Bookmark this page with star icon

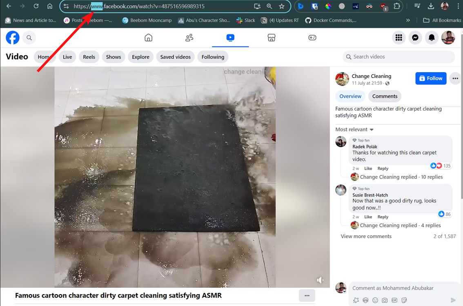coord(281,7)
